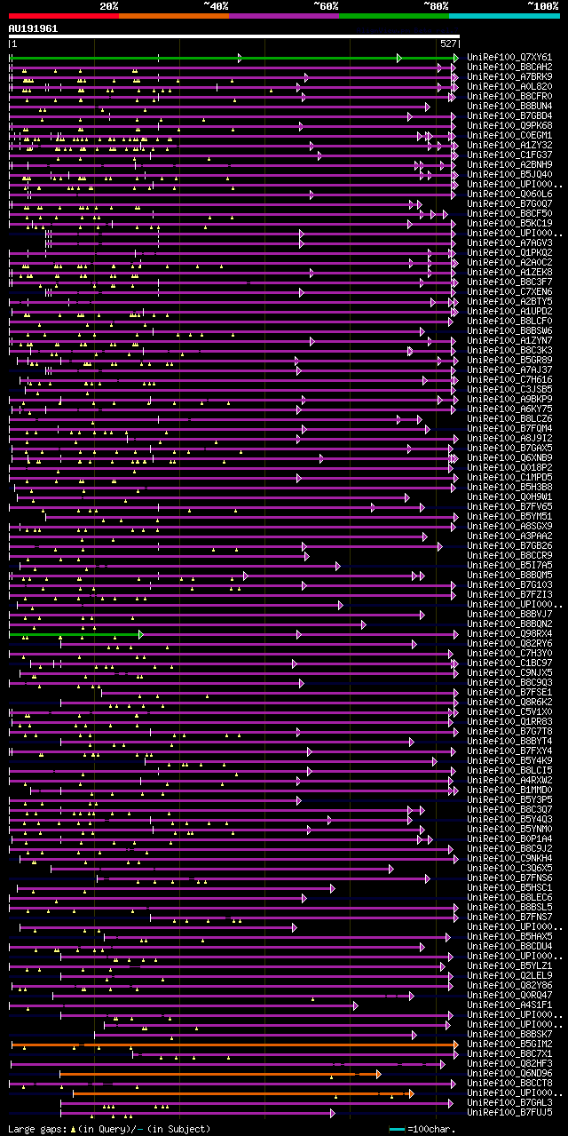Click hit label UniRef100_C1FG37
Image resolution: width=568 pixels, height=1136 pixels.
[x=509, y=155]
